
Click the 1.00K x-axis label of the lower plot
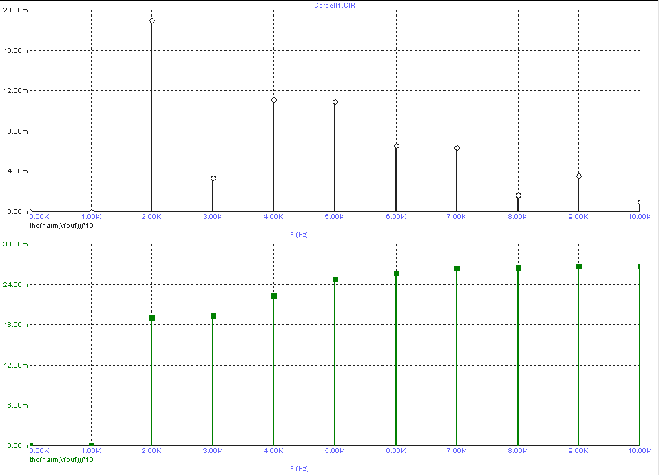91,451
